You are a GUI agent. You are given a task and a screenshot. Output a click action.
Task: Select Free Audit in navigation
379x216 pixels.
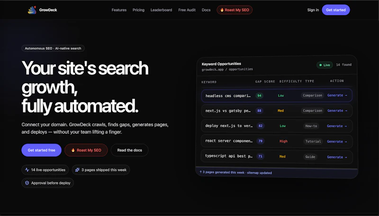click(187, 10)
